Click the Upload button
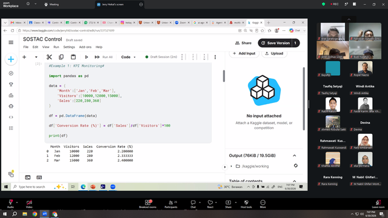388x218 pixels. tap(274, 53)
